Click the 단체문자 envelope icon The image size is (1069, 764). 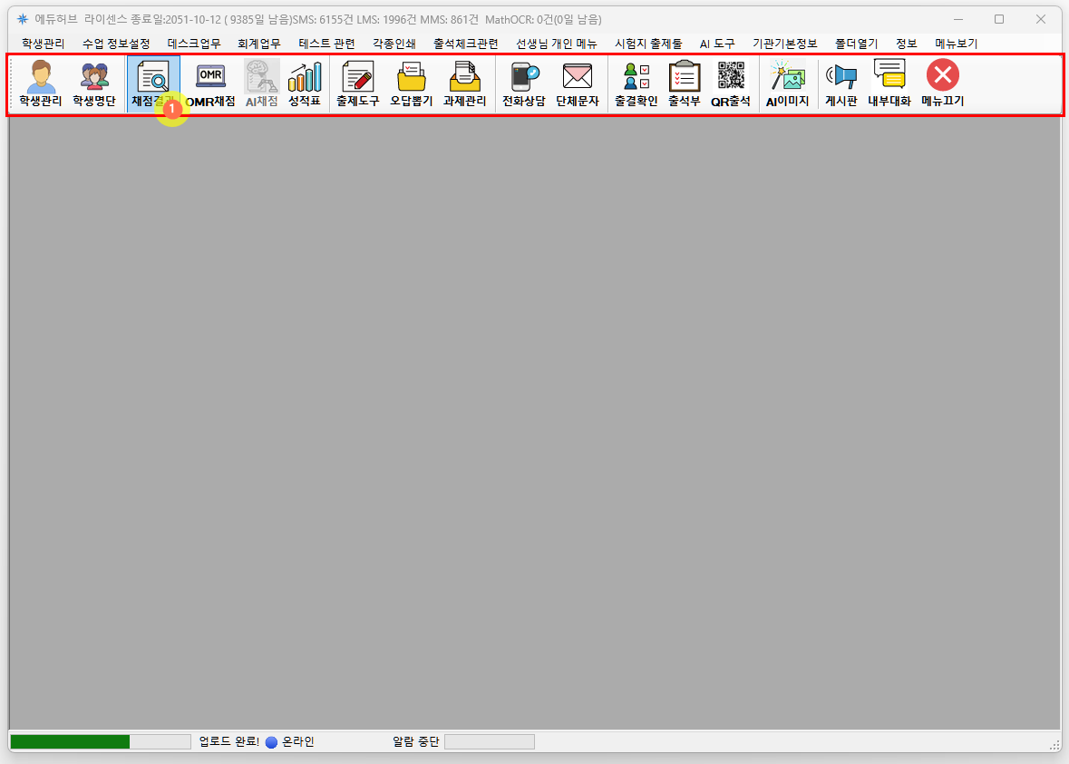[x=578, y=83]
